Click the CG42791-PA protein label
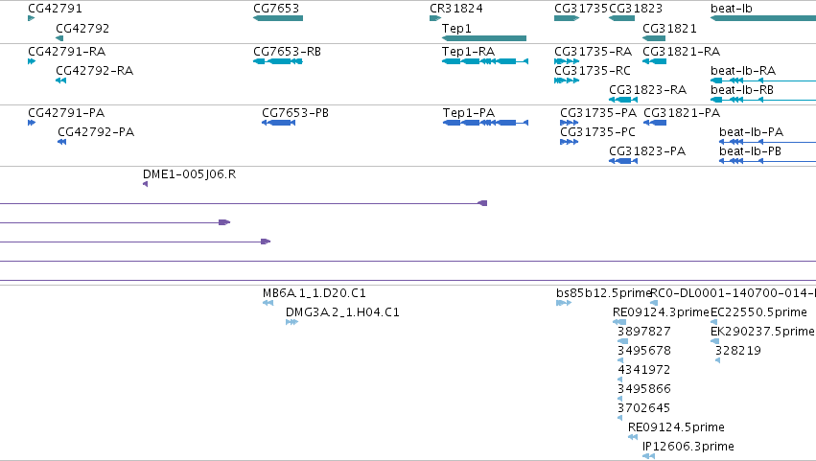Screen dimensions: 816x461 coord(66,113)
